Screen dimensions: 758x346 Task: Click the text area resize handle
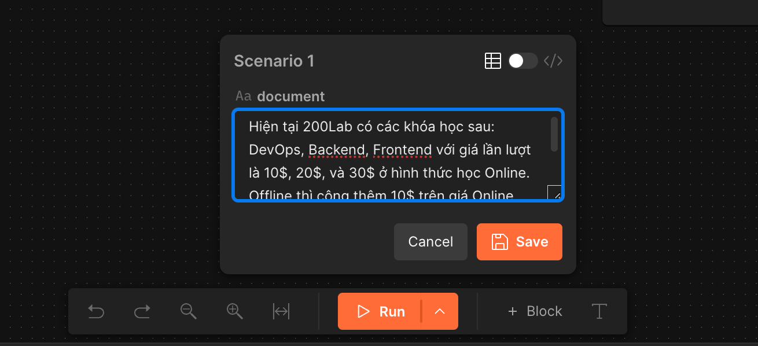(554, 193)
